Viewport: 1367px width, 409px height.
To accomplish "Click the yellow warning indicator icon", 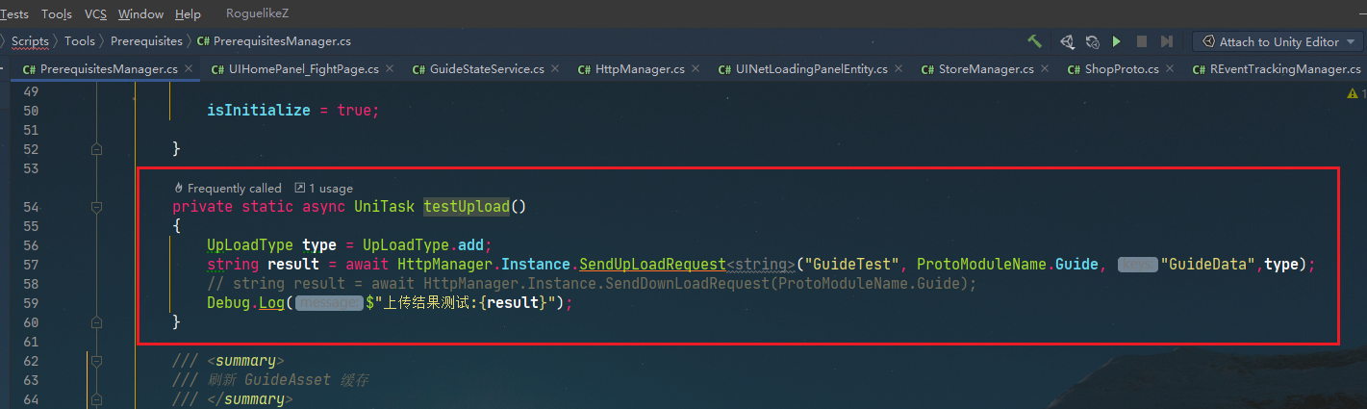I will pos(1353,93).
